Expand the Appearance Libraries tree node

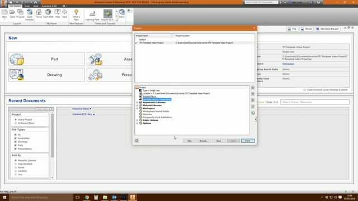point(137,103)
